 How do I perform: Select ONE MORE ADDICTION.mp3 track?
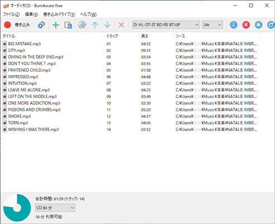[x=34, y=103]
